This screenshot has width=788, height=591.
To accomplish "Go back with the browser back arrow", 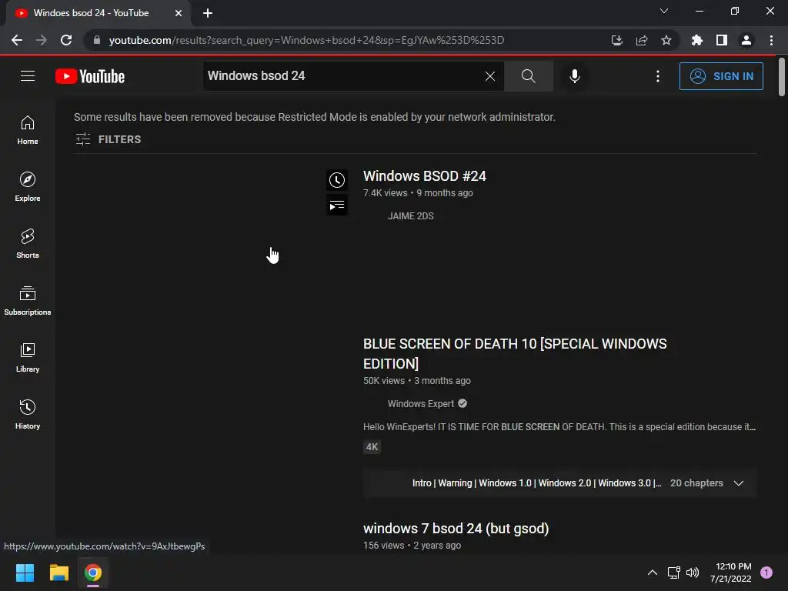I will click(x=17, y=40).
